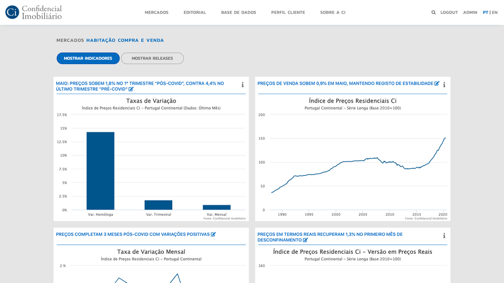Click the Var. Trimestral bar in the chart

point(158,205)
